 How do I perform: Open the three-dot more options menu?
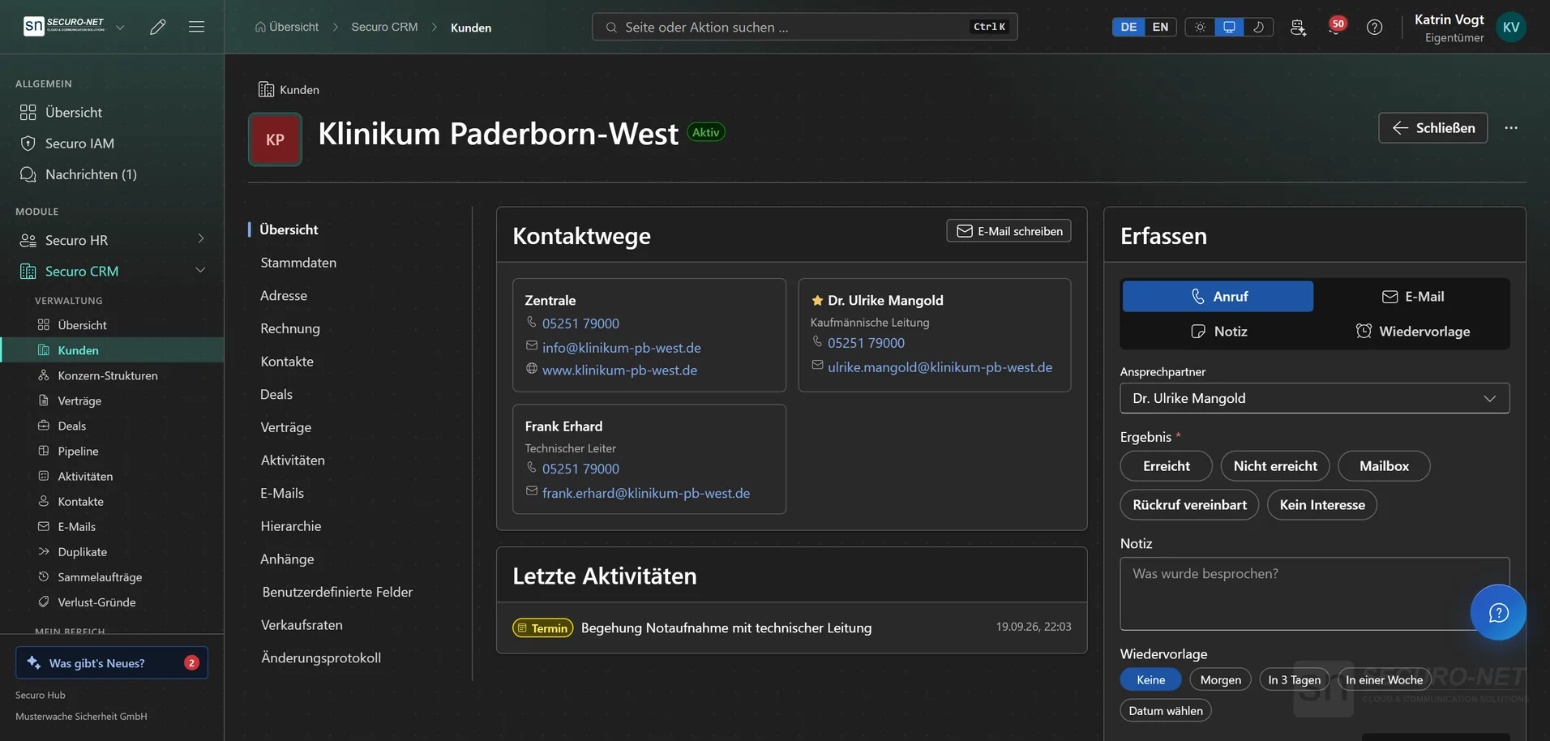[x=1511, y=128]
